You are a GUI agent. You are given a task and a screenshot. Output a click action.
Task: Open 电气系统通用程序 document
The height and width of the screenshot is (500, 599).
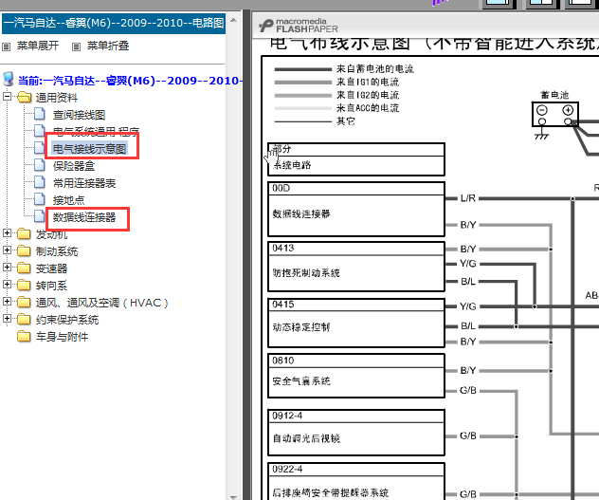tap(96, 132)
